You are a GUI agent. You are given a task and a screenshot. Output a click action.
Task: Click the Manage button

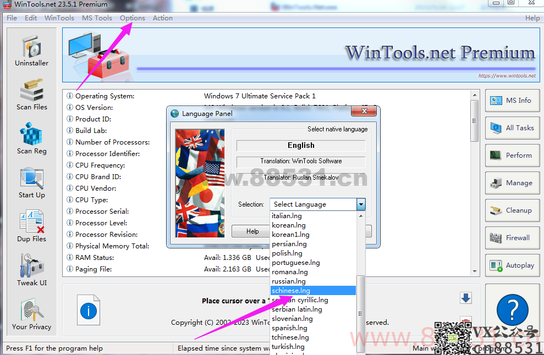(512, 182)
